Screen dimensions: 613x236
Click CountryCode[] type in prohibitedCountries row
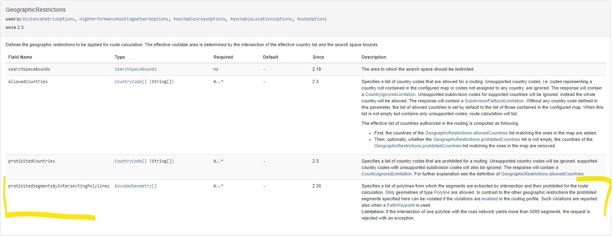click(130, 161)
